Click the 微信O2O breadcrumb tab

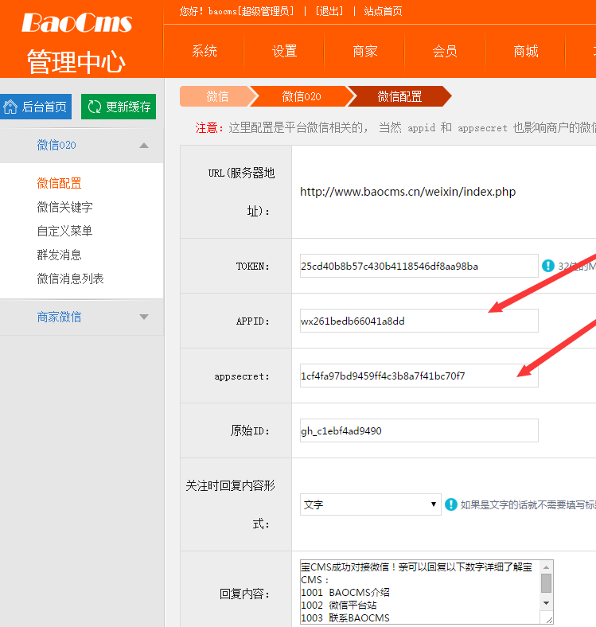pyautogui.click(x=302, y=96)
